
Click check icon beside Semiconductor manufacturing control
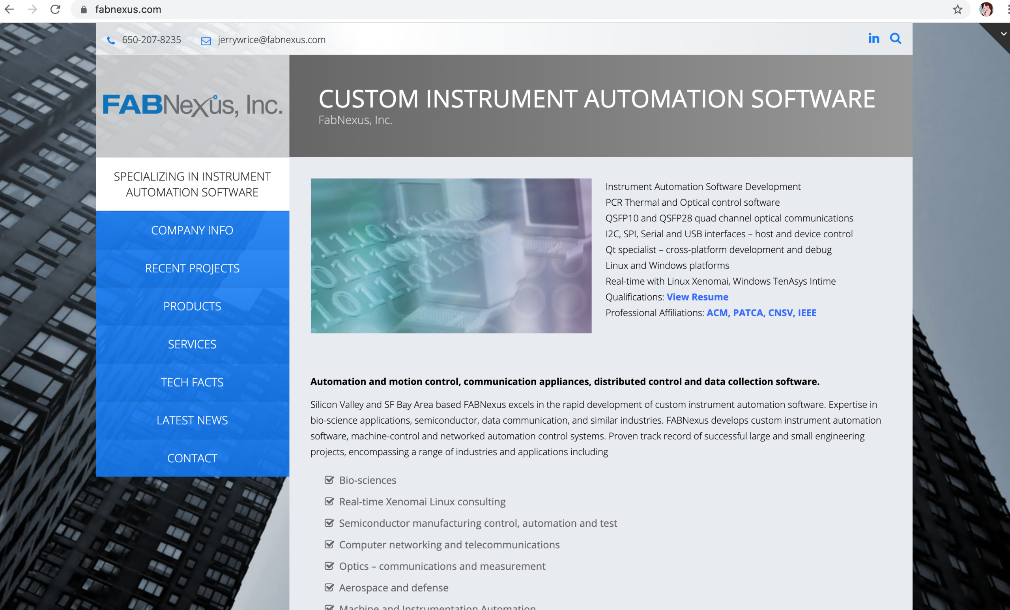click(x=329, y=523)
